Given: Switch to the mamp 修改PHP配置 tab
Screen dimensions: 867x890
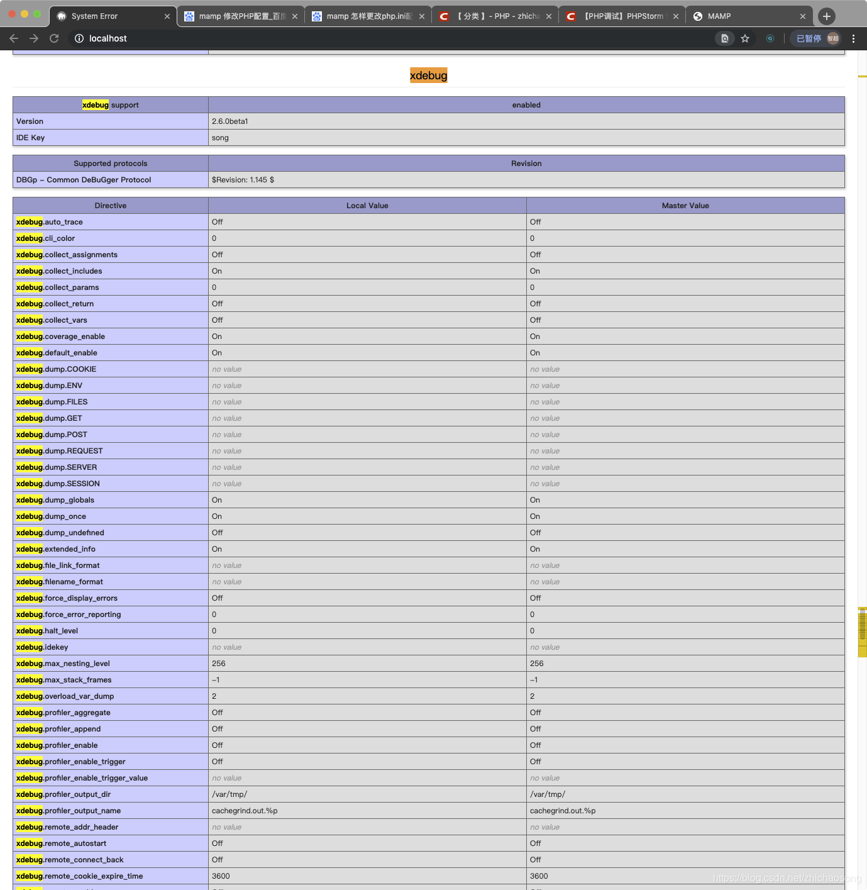Looking at the screenshot, I should (x=242, y=16).
